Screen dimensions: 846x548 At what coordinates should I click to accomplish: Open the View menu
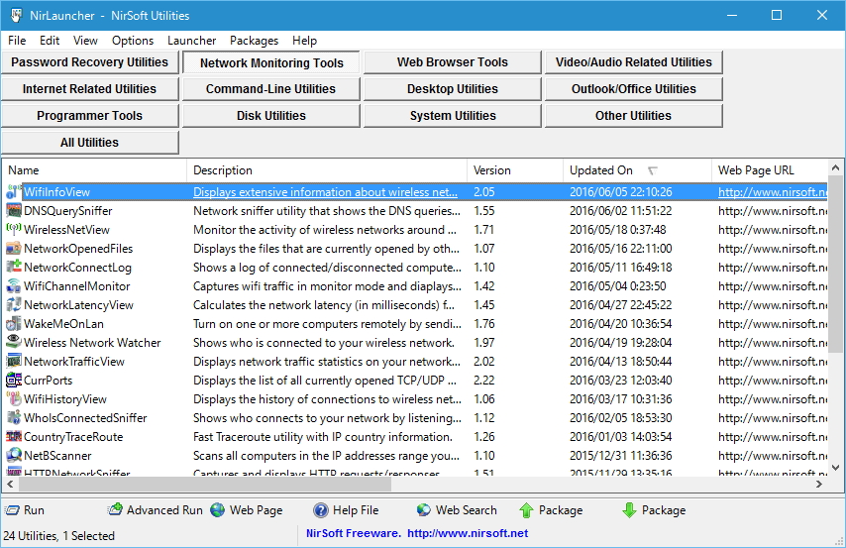(85, 41)
